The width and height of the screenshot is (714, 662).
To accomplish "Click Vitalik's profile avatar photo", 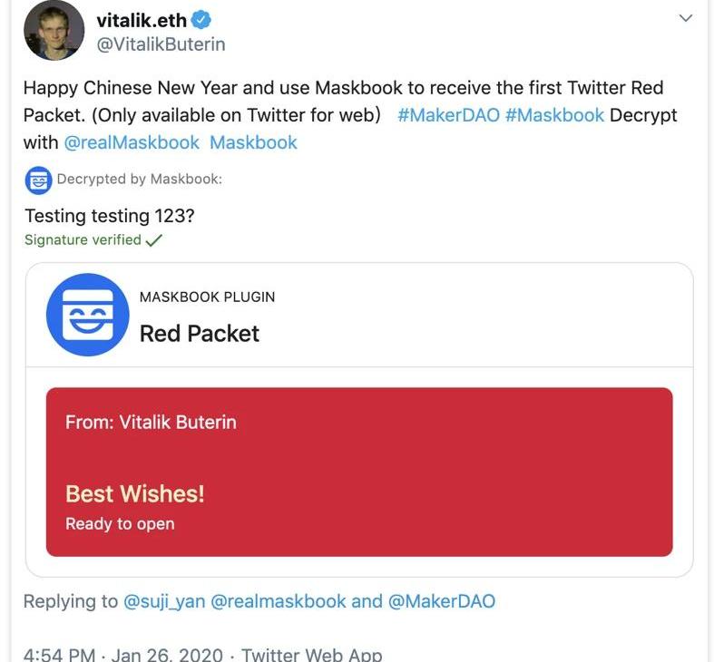I will click(x=54, y=31).
